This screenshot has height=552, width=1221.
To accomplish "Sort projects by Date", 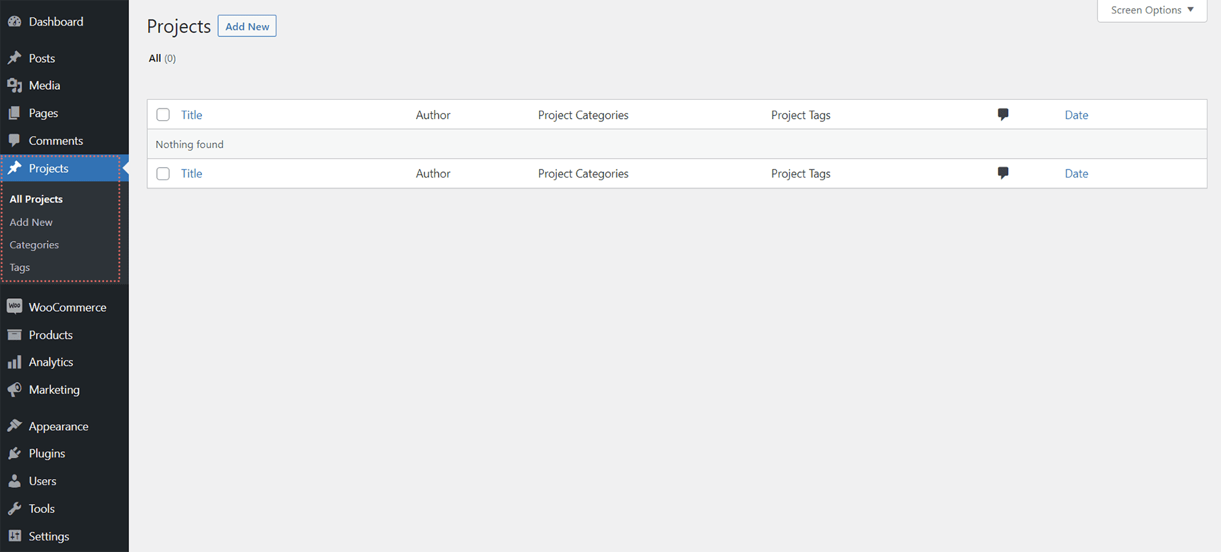I will (x=1076, y=115).
